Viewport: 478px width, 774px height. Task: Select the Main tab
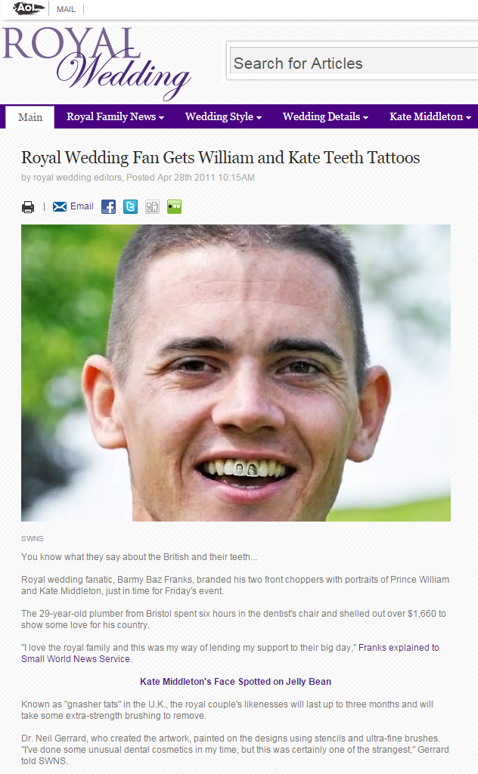pos(30,117)
